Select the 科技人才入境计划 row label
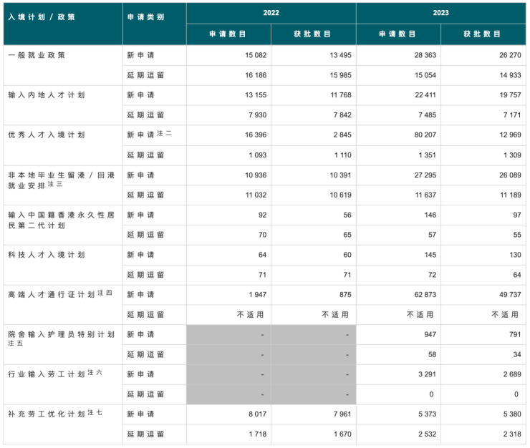The height and width of the screenshot is (448, 530). 46,255
